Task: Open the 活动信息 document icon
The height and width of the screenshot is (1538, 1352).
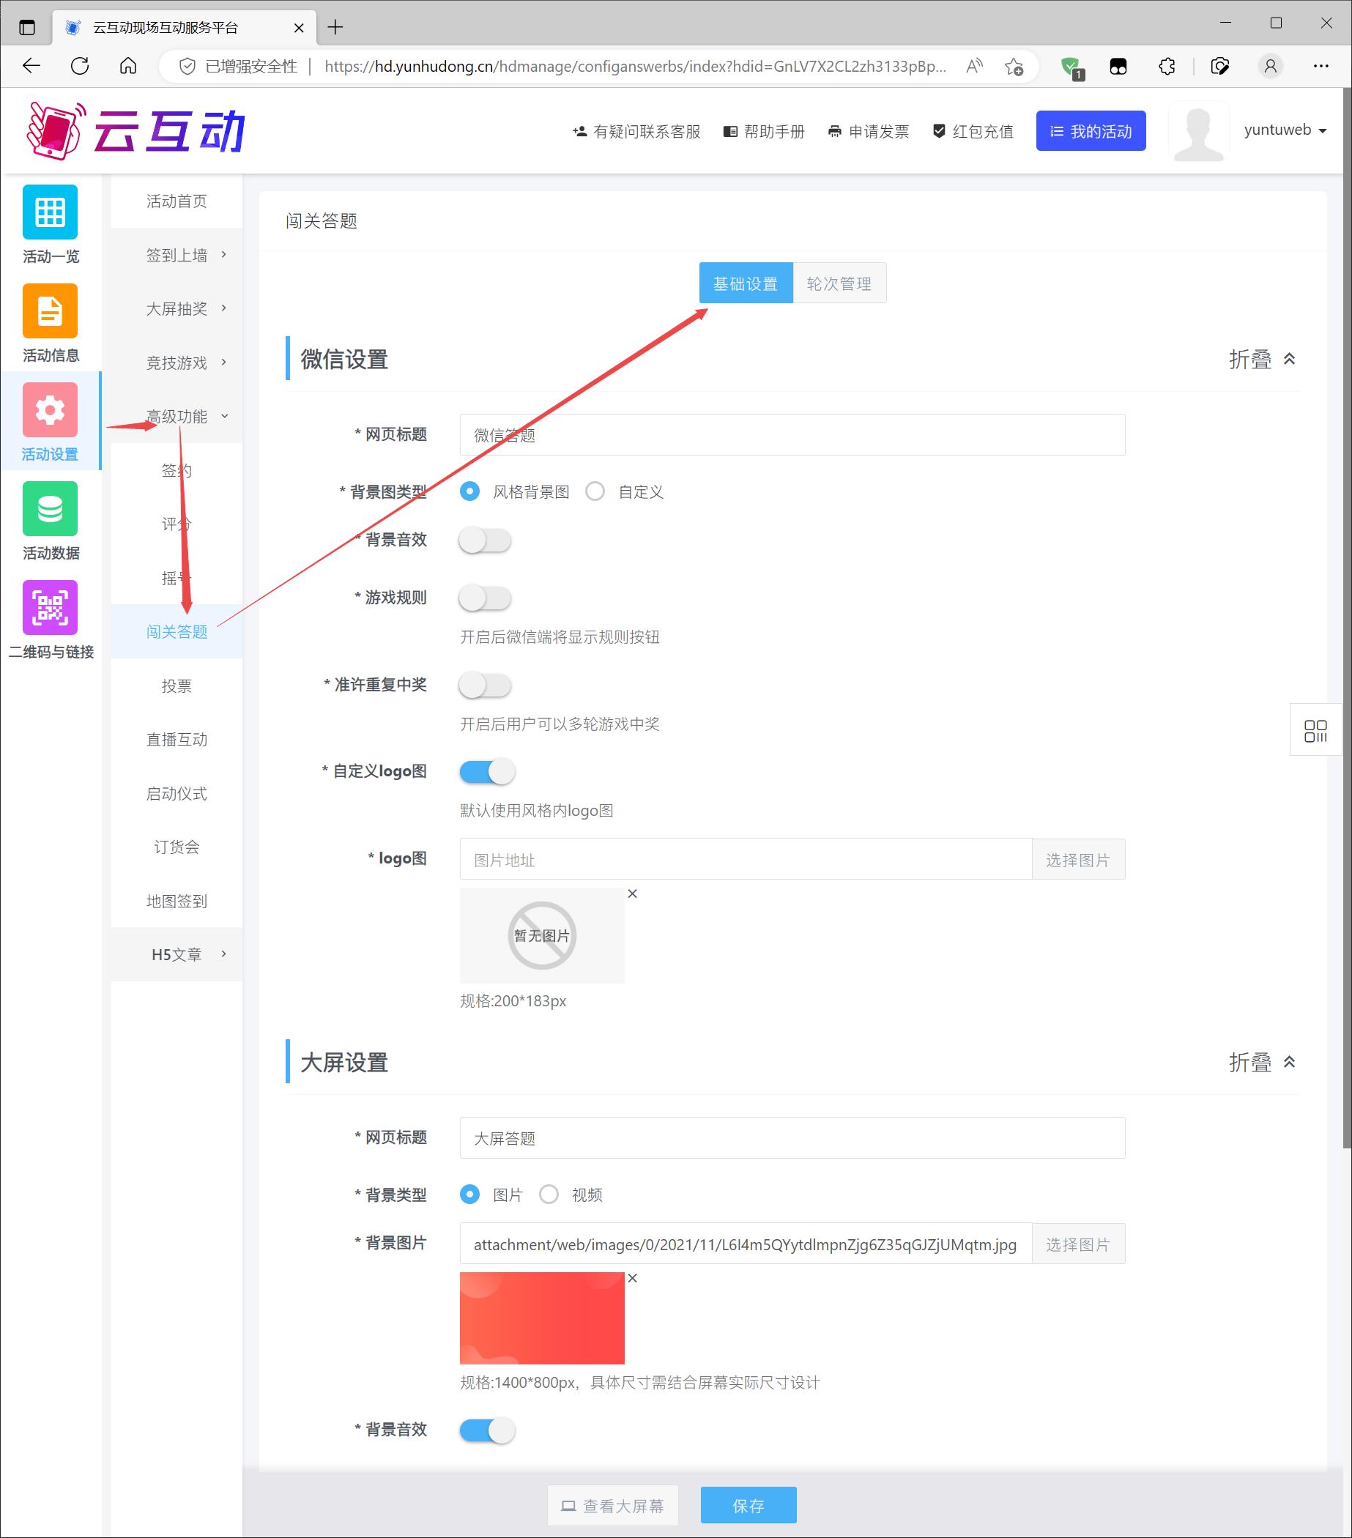Action: (x=50, y=311)
